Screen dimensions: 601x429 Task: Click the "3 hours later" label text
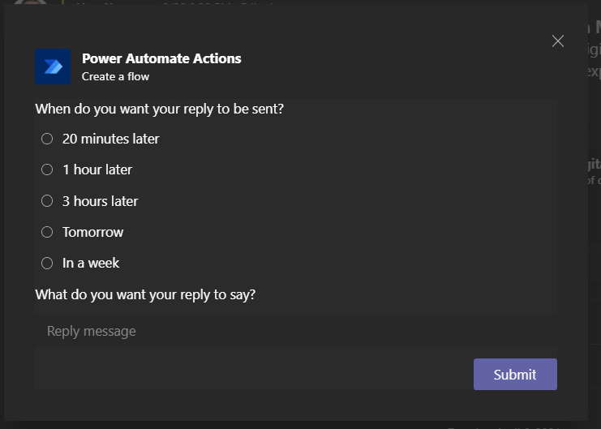pos(100,201)
